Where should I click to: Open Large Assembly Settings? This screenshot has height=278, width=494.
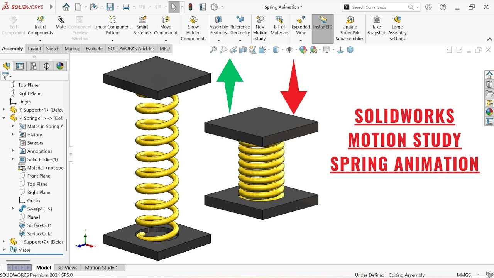pyautogui.click(x=397, y=28)
